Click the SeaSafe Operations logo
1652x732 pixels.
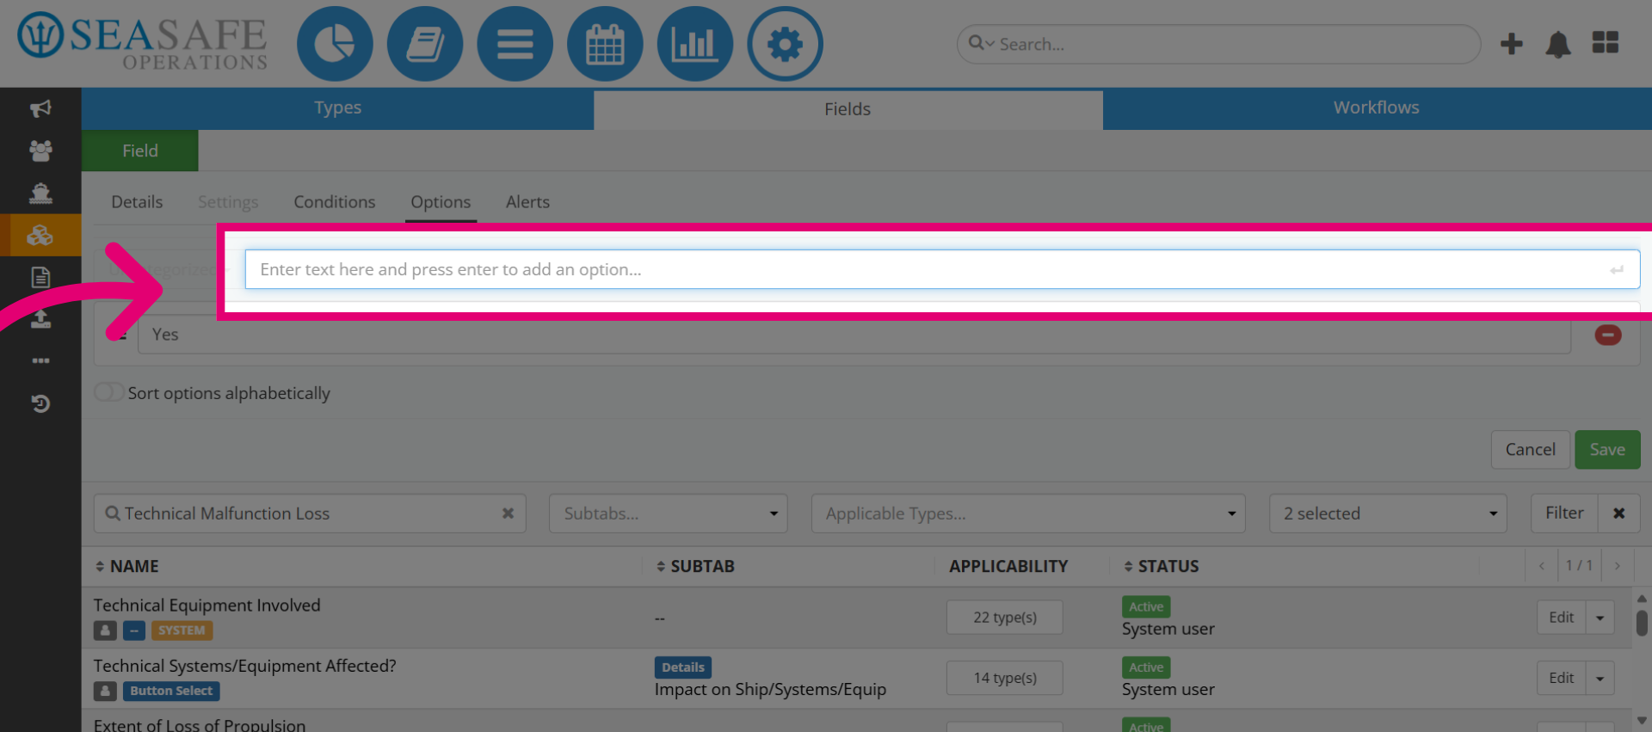coord(143,41)
